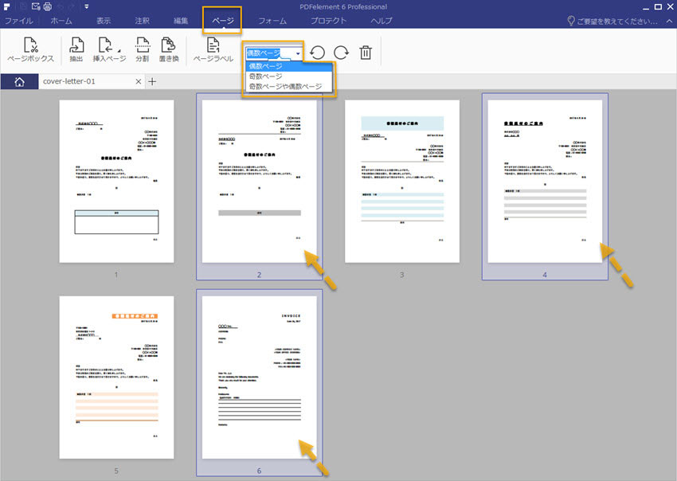Select page 6 invoice thumbnail

click(x=259, y=377)
